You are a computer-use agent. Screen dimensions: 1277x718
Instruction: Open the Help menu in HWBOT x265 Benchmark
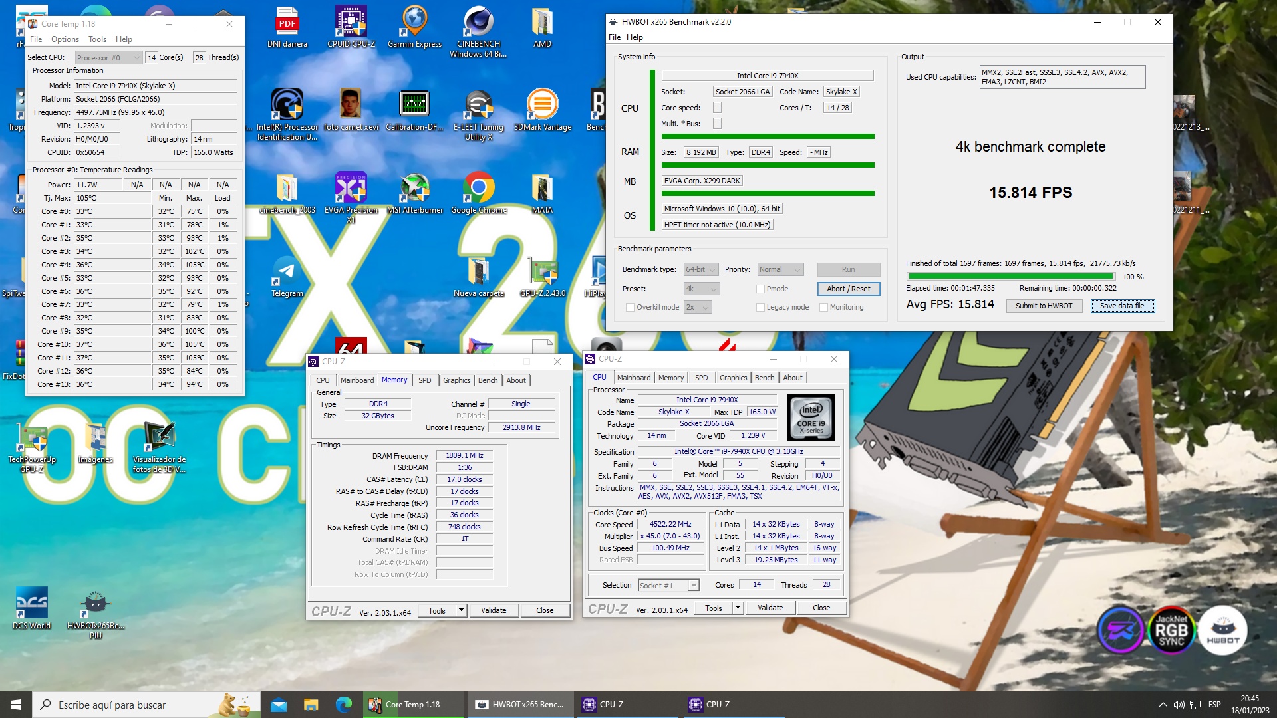[635, 37]
